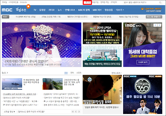Click into the search input field
166x116 pixels.
141,3
